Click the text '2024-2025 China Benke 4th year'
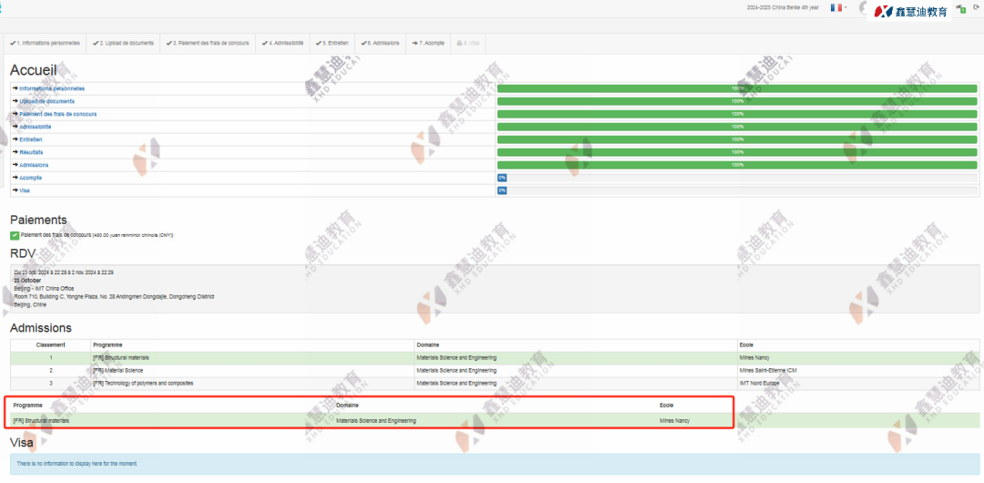Image resolution: width=984 pixels, height=483 pixels. coord(782,7)
